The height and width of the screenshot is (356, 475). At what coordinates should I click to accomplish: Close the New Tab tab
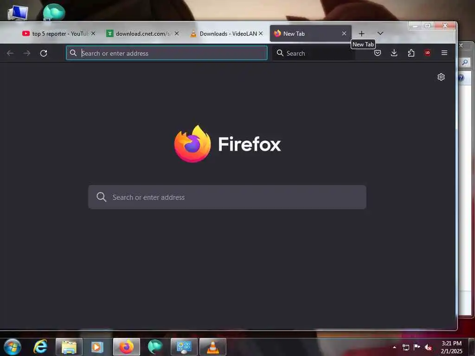344,33
